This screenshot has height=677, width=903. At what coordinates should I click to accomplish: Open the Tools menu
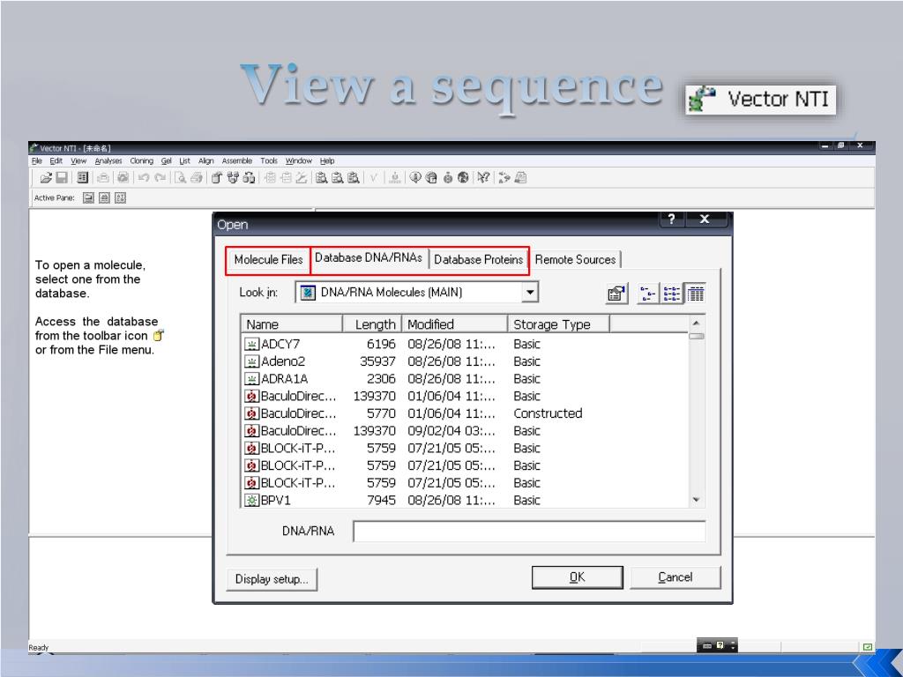[x=268, y=161]
